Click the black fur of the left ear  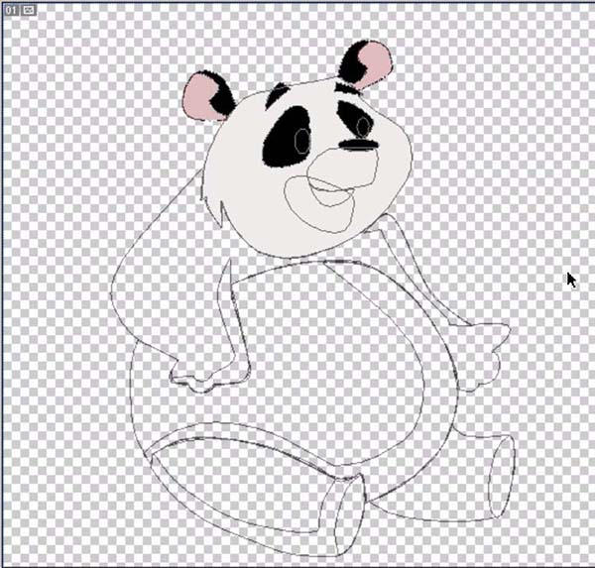click(221, 95)
